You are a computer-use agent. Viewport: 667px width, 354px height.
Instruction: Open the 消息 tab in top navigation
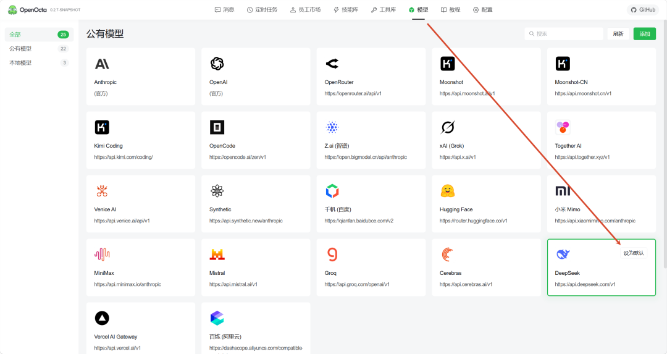pos(225,10)
